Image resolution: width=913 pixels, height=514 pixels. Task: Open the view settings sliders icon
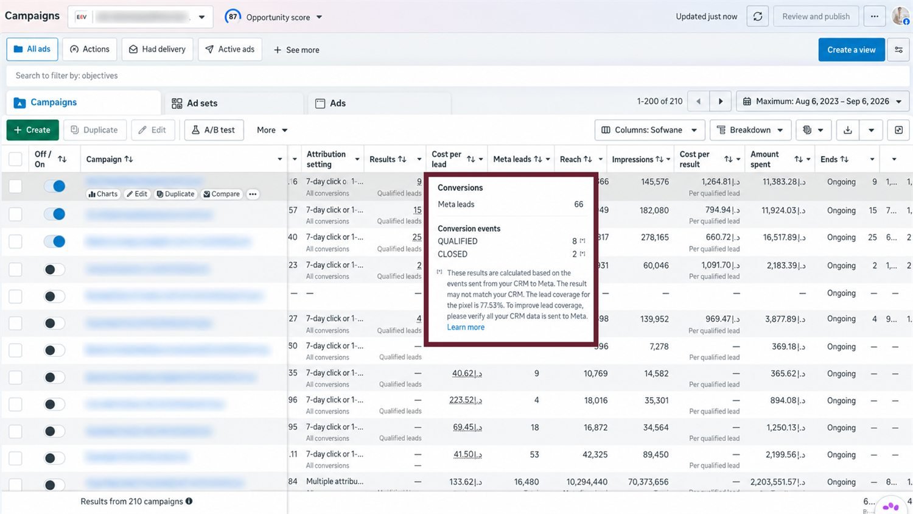[x=898, y=50]
